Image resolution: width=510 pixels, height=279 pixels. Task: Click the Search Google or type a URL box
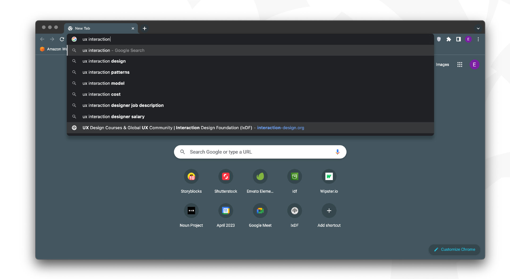tap(260, 152)
